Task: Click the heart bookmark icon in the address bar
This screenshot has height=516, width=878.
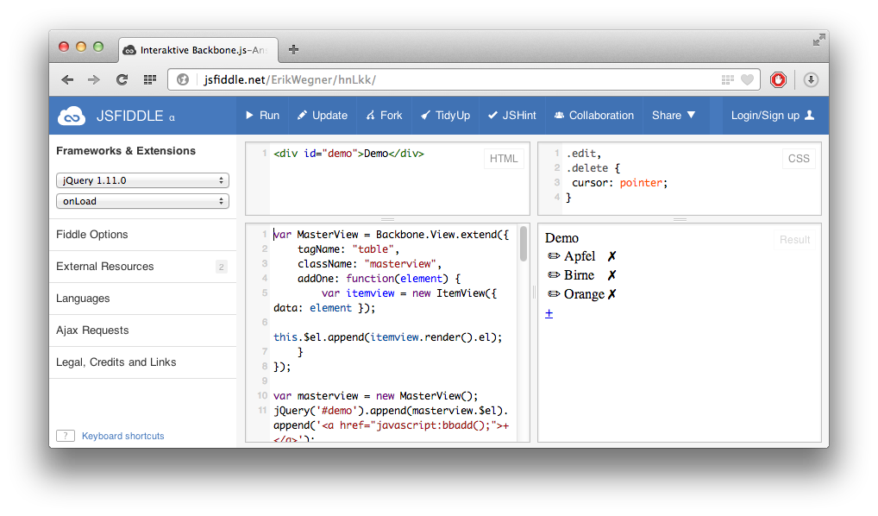Action: [x=747, y=79]
